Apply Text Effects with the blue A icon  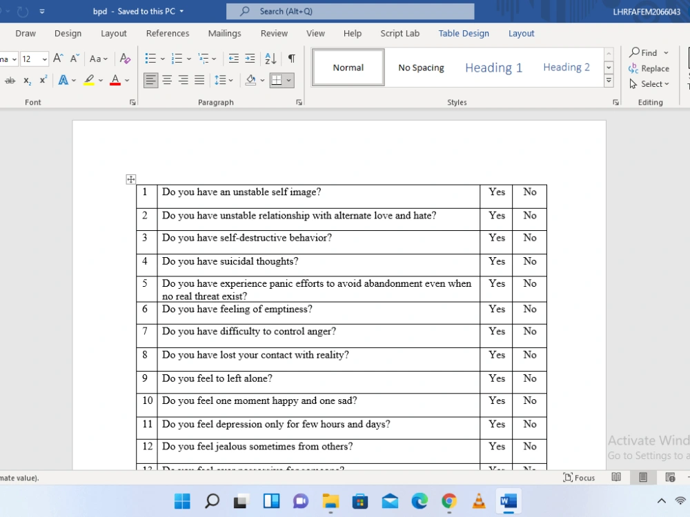tap(63, 80)
